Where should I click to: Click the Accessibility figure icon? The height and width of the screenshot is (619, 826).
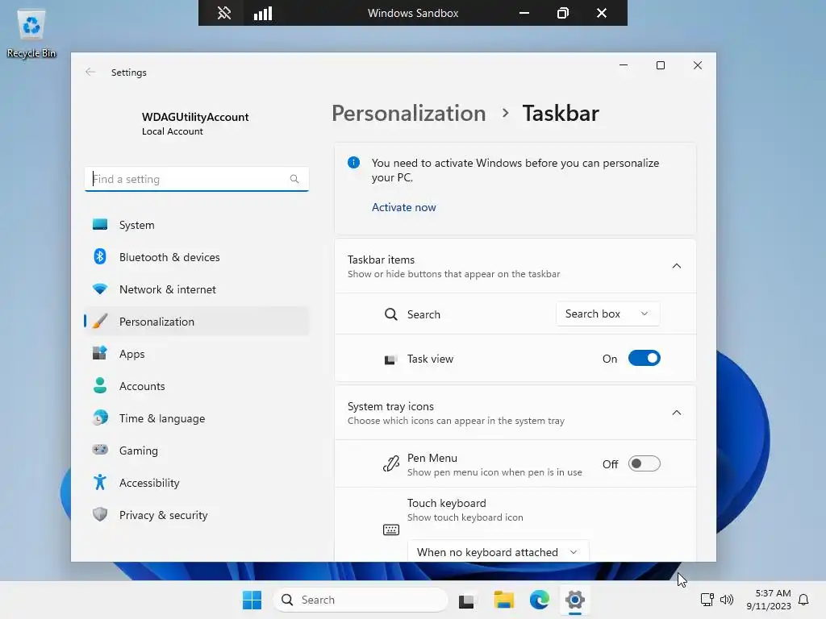[x=99, y=482]
